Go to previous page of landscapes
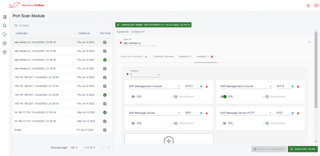The height and width of the screenshot is (156, 320). (x=102, y=148)
